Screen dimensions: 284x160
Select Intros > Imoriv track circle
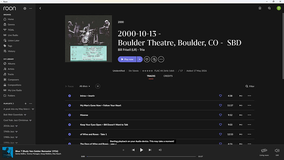click(x=70, y=96)
